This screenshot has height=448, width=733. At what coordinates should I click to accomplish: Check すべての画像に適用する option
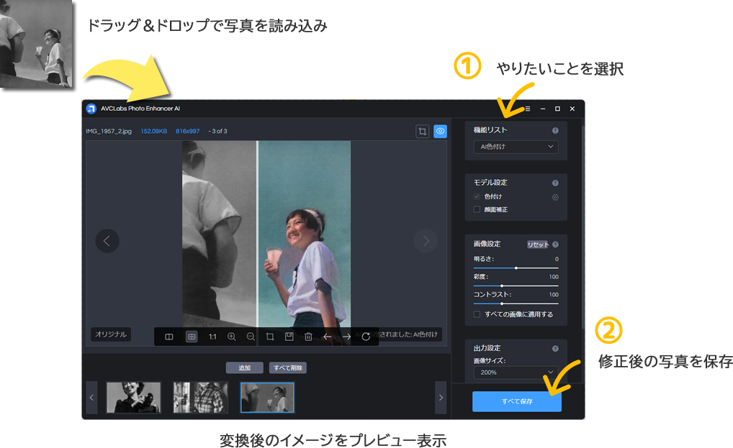[477, 314]
